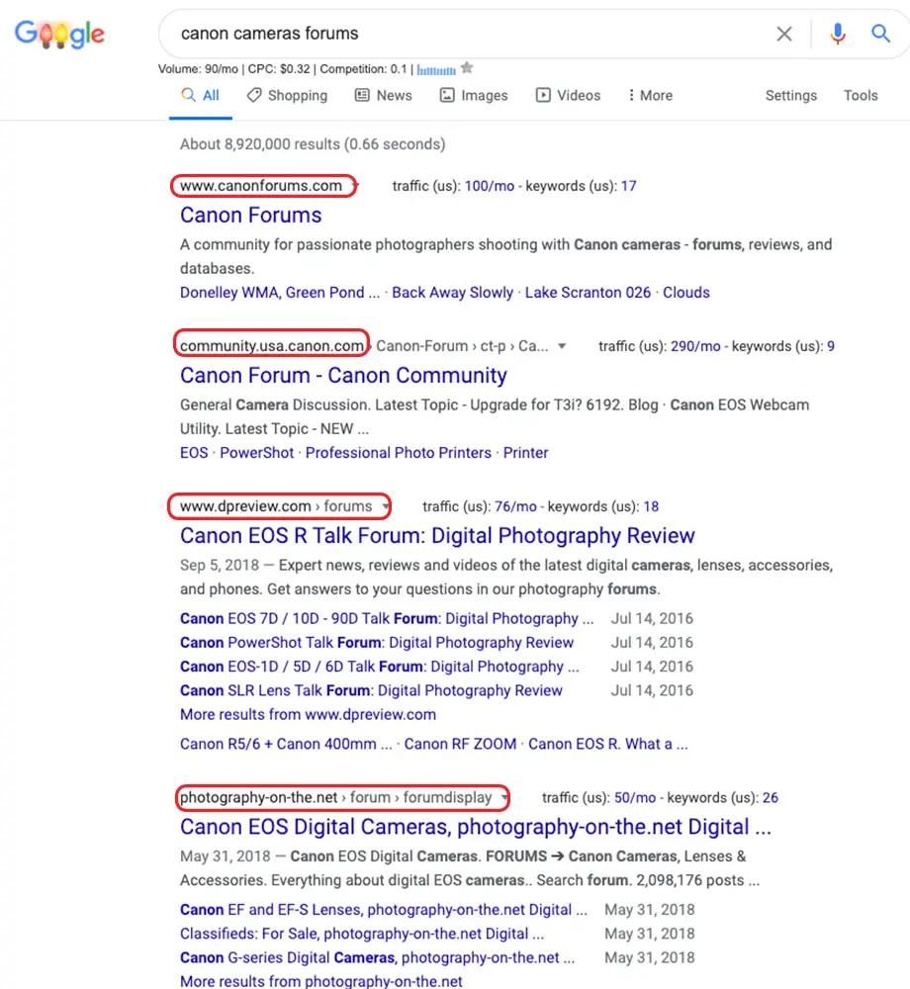Viewport: 910px width, 989px height.
Task: Open Canon EF and EF-S Lenses link
Action: (x=384, y=910)
